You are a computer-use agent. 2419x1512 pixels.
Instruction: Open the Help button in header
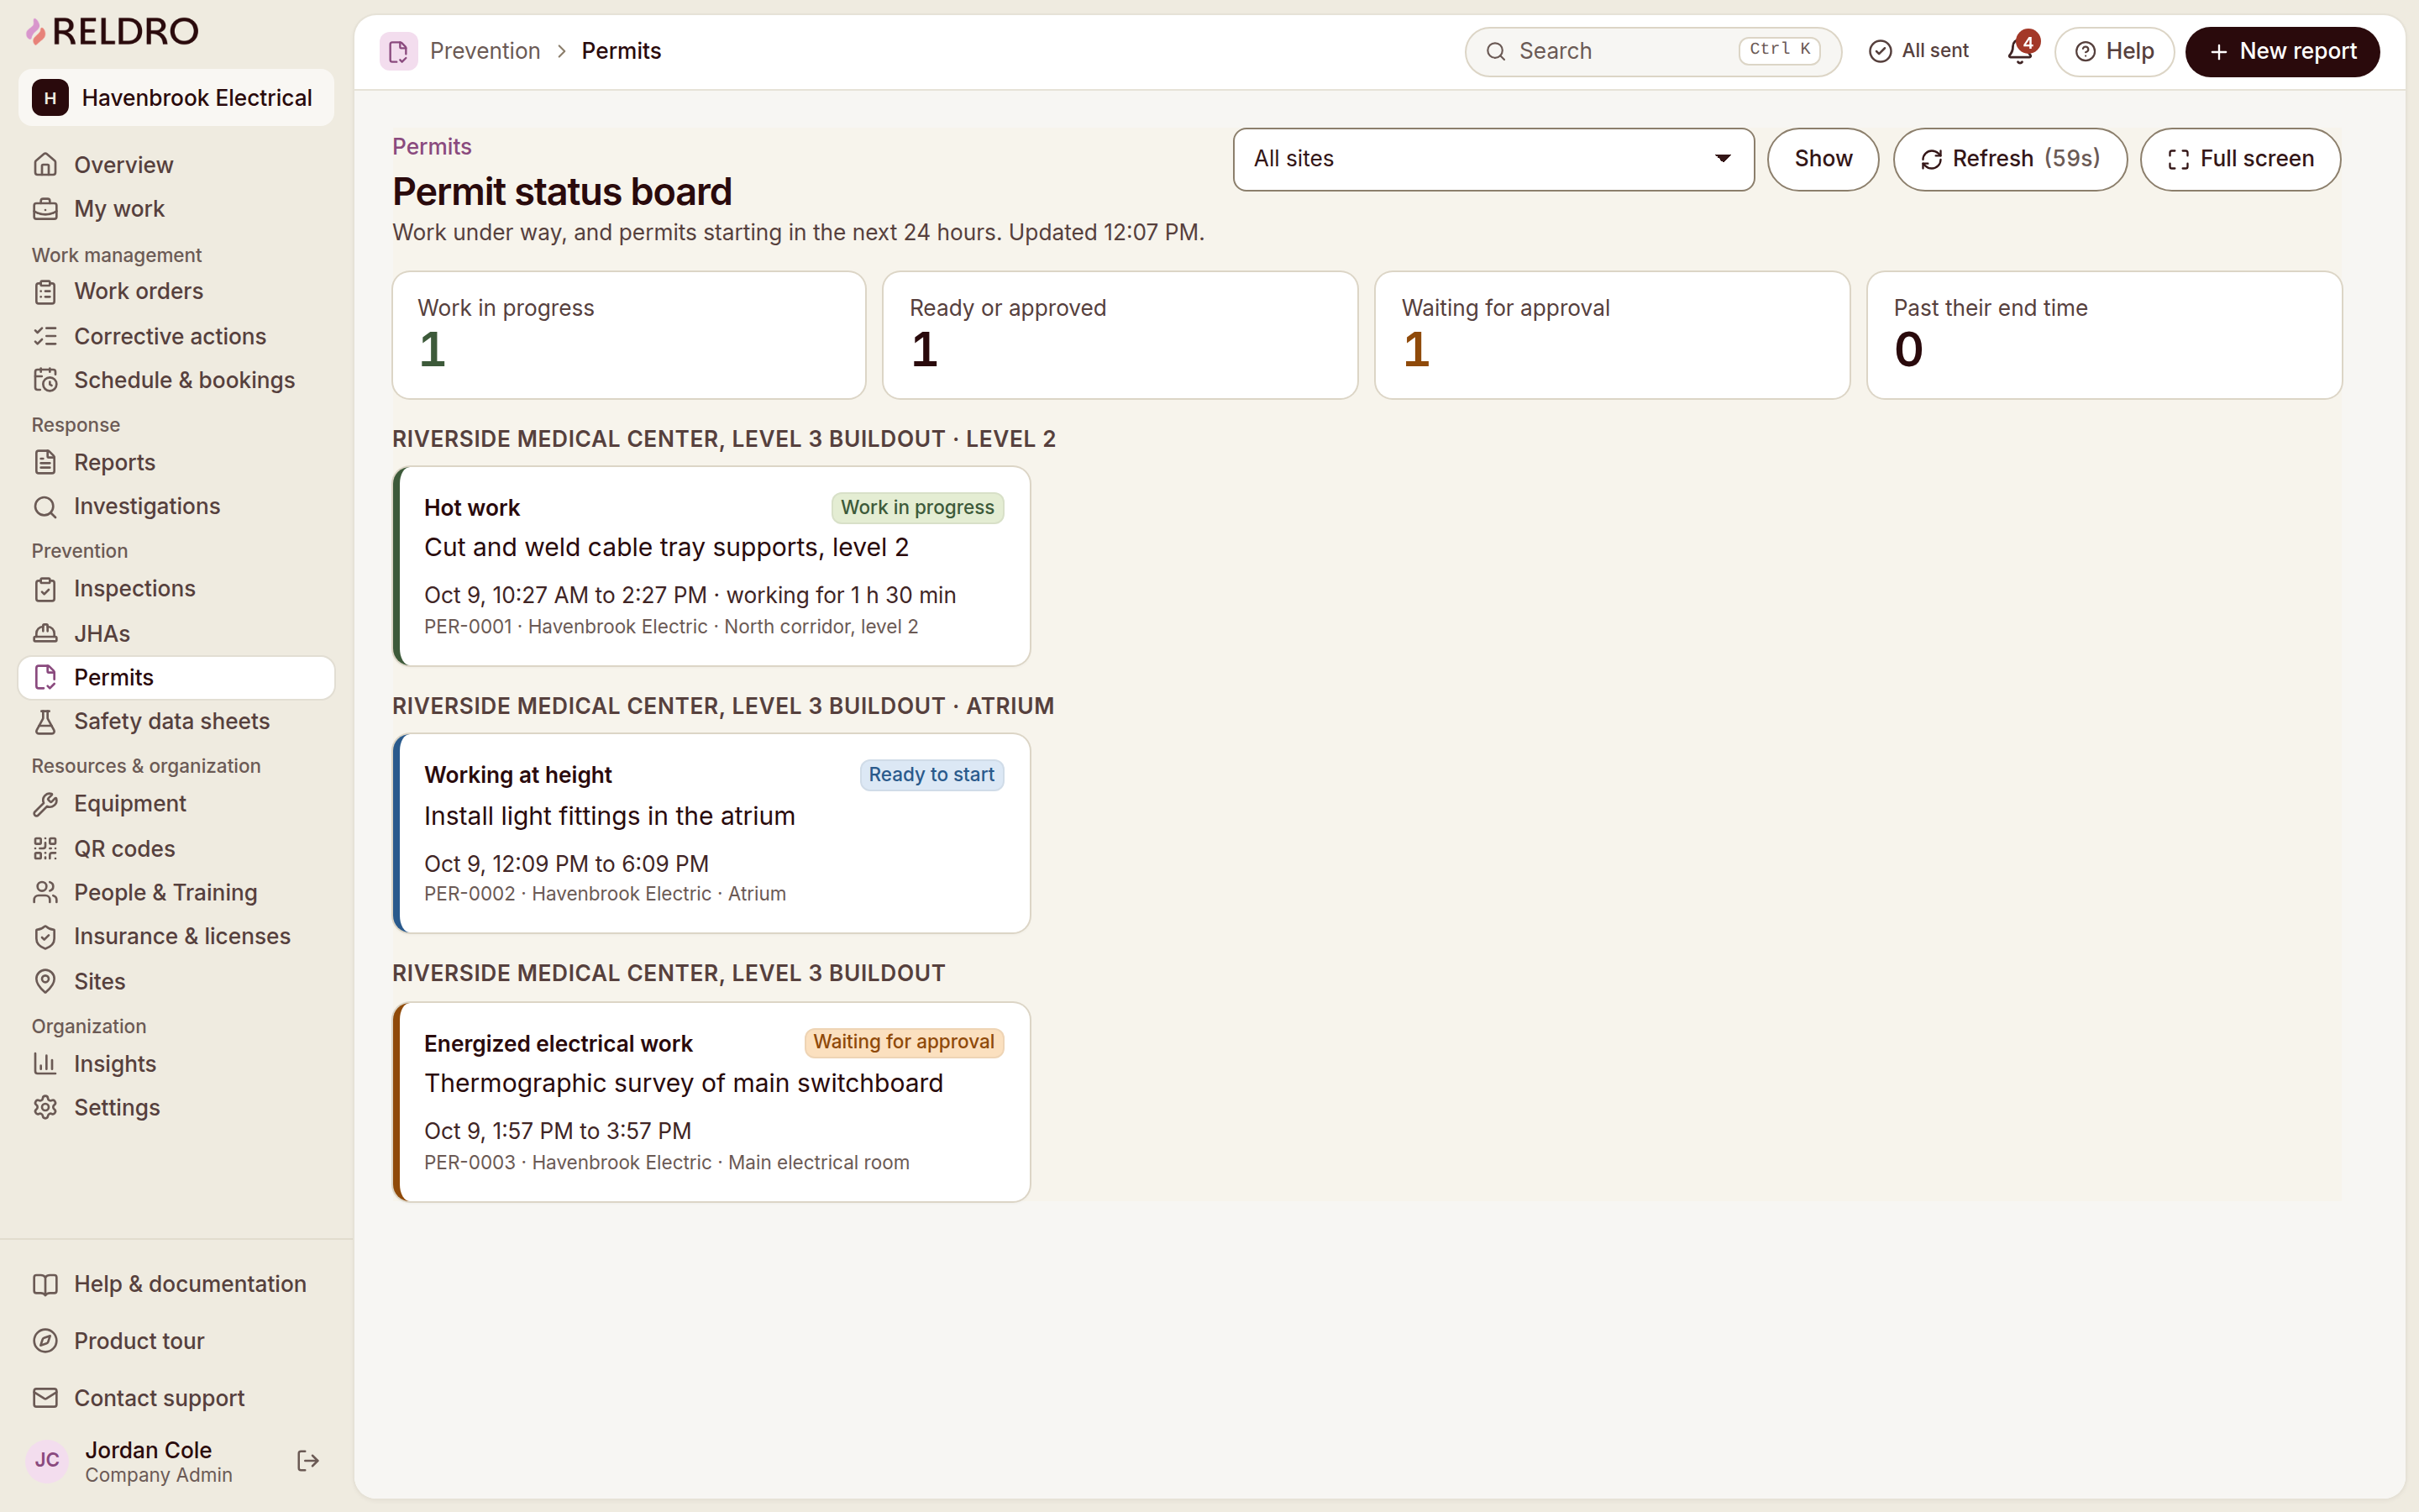(2114, 51)
